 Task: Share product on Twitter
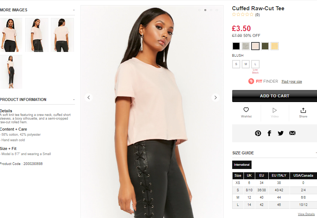click(x=280, y=133)
